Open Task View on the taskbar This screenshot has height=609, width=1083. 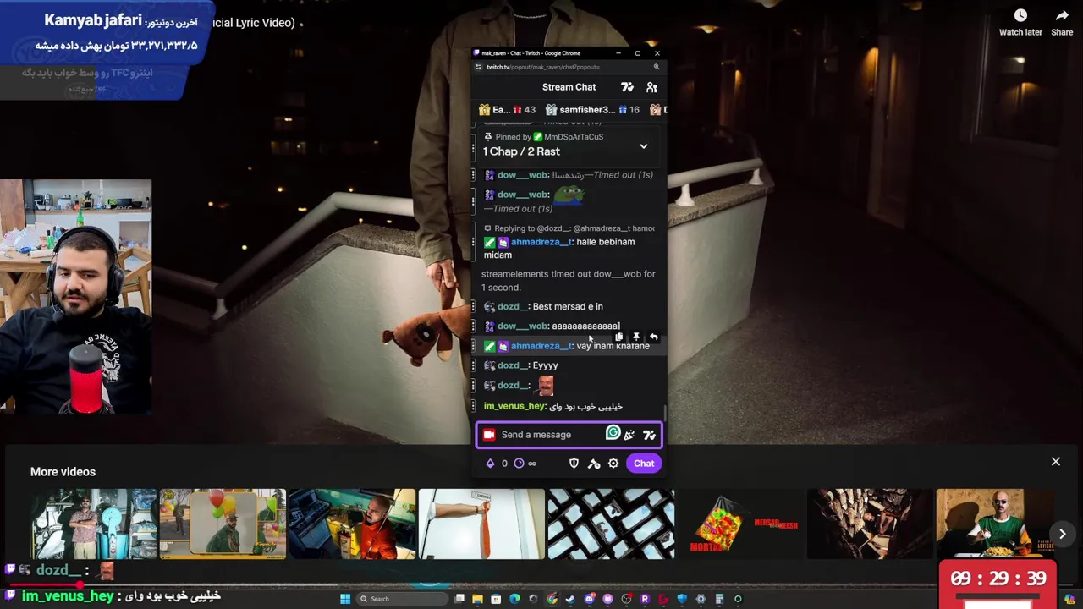pos(459,599)
